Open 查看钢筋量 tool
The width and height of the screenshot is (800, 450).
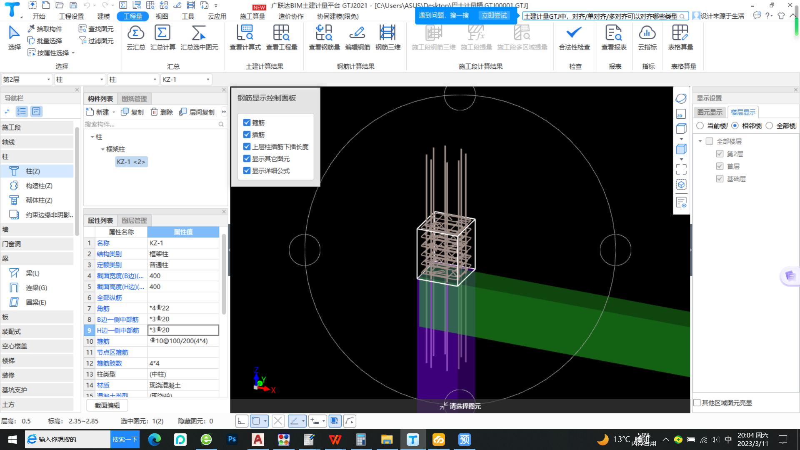324,37
